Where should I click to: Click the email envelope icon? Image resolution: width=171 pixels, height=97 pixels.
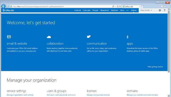click(9, 37)
